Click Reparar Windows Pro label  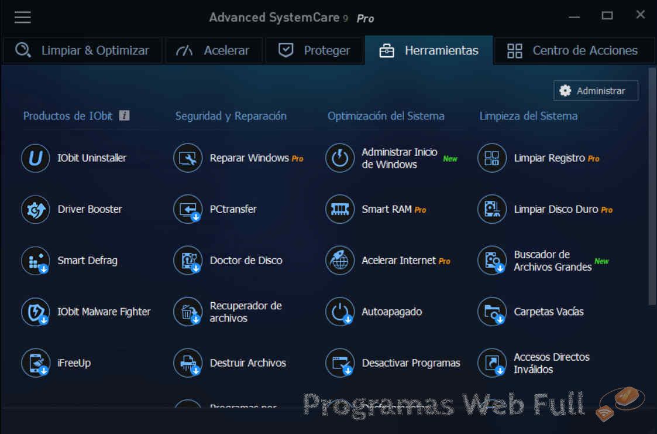click(256, 158)
